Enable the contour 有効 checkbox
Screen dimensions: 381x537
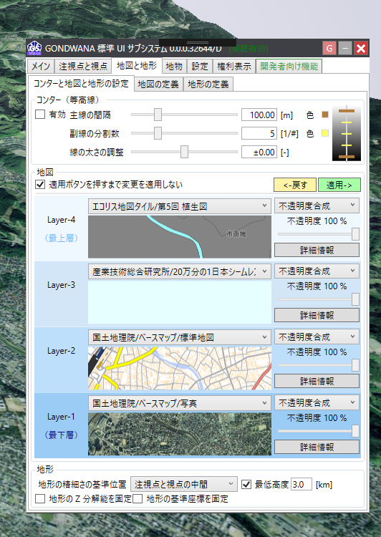[40, 115]
